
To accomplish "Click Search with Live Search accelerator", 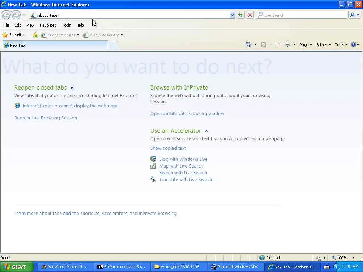I will [183, 172].
